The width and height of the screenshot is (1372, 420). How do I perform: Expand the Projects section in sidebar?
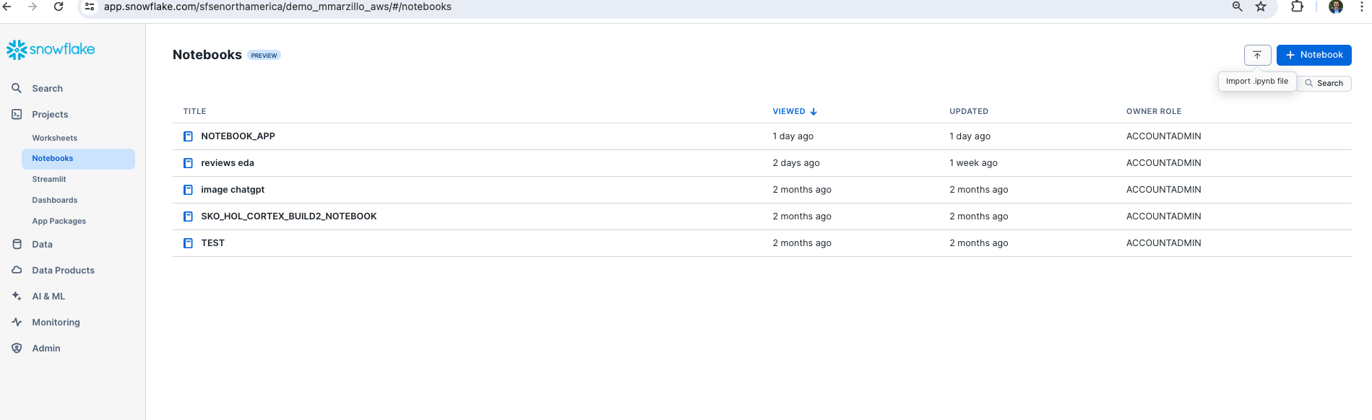tap(50, 115)
